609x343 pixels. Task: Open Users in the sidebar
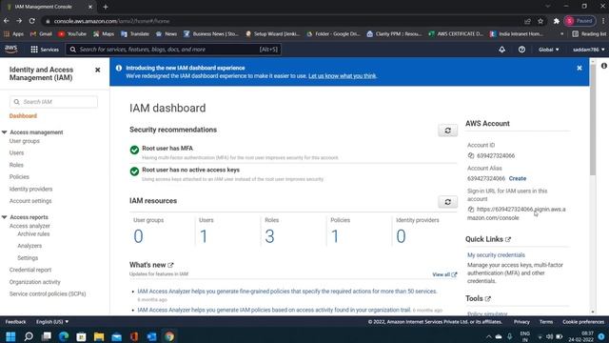[x=16, y=152]
